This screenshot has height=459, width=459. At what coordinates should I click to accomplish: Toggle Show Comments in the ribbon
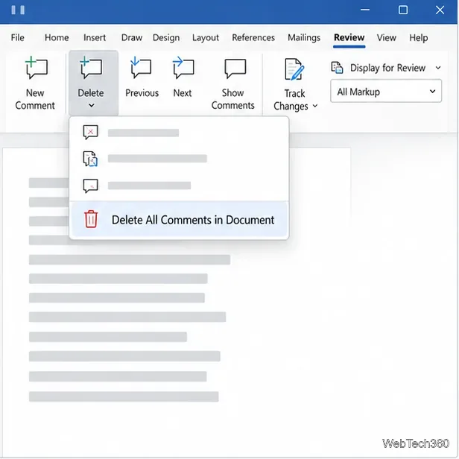tap(232, 85)
